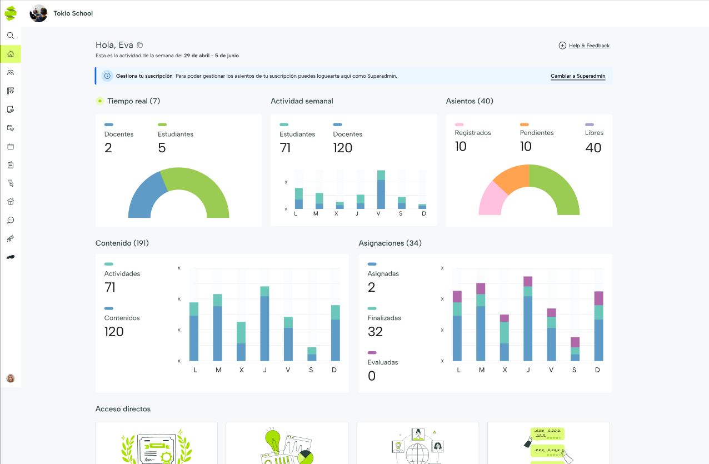Open the globe with people shortcut card
Screen dimensions: 709x464
(417, 443)
